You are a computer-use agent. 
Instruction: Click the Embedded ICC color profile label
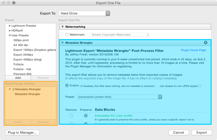pyautogui.click(x=114, y=116)
